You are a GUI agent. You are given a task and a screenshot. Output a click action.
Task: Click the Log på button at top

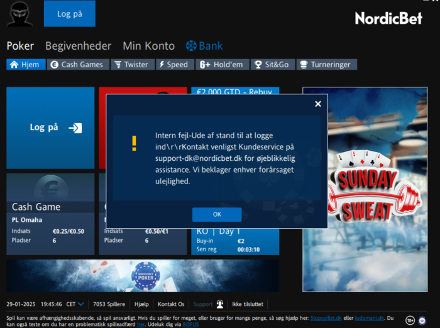point(70,14)
